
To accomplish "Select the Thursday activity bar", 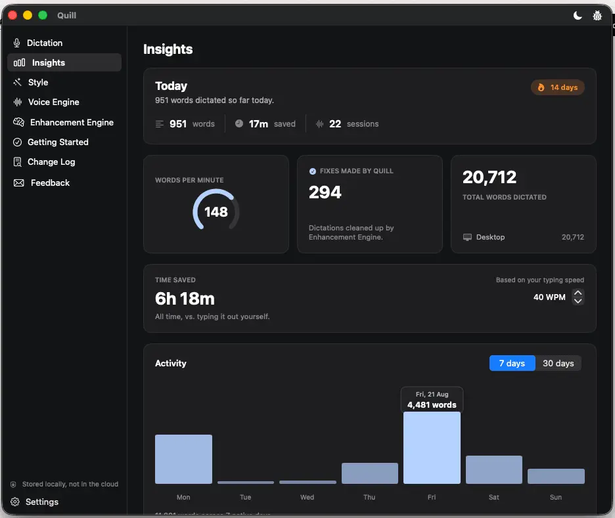I will click(369, 473).
